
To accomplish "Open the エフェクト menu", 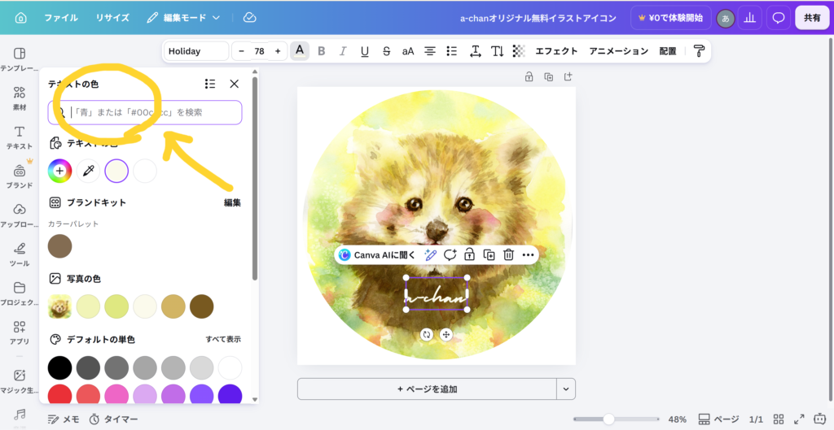I will 556,51.
